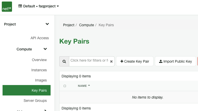The width and height of the screenshot is (198, 111).
Task: Click the Create Key Pair button
Action: click(x=135, y=61)
